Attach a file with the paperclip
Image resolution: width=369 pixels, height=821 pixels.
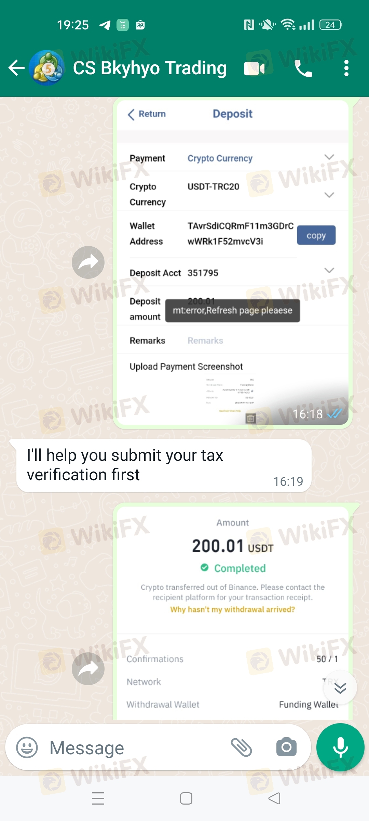(x=242, y=747)
